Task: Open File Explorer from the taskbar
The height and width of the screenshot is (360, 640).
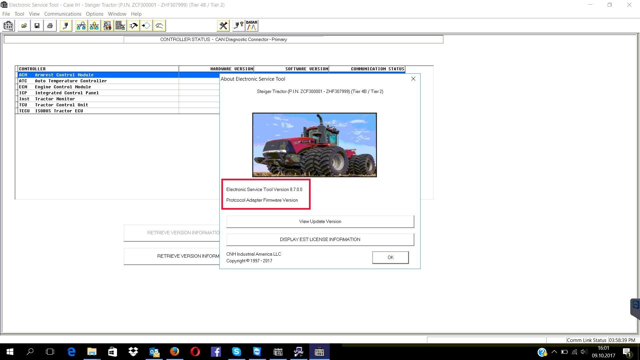Action: click(92, 352)
